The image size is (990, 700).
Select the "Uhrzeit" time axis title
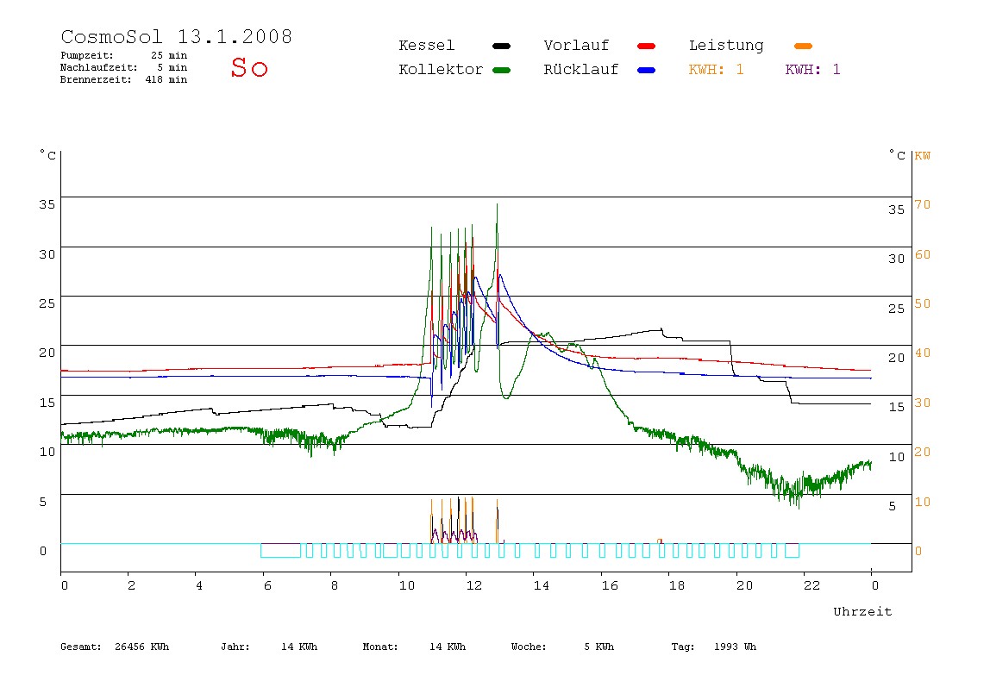pos(862,611)
